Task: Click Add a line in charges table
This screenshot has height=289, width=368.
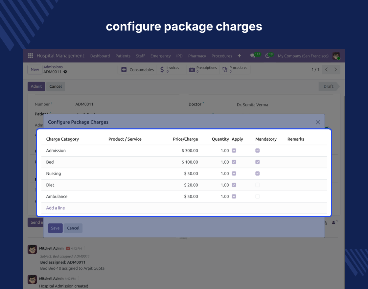Action: [56, 208]
